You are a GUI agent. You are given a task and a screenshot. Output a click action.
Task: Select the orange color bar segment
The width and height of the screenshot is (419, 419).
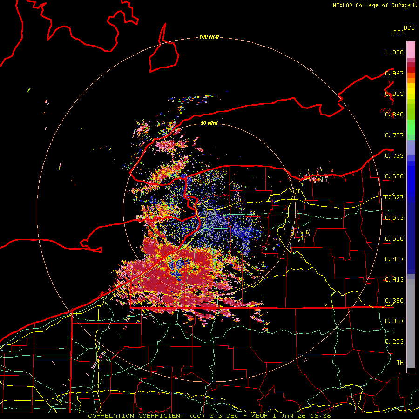411,81
